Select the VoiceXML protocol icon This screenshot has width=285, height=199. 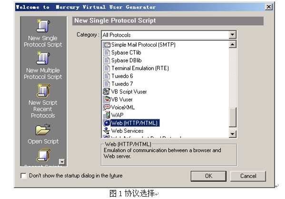[107, 107]
